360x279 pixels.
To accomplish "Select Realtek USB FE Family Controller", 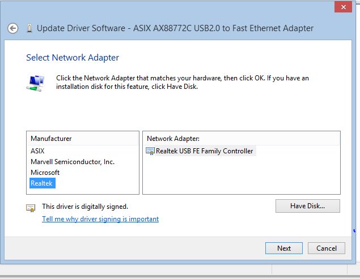I will 204,151.
